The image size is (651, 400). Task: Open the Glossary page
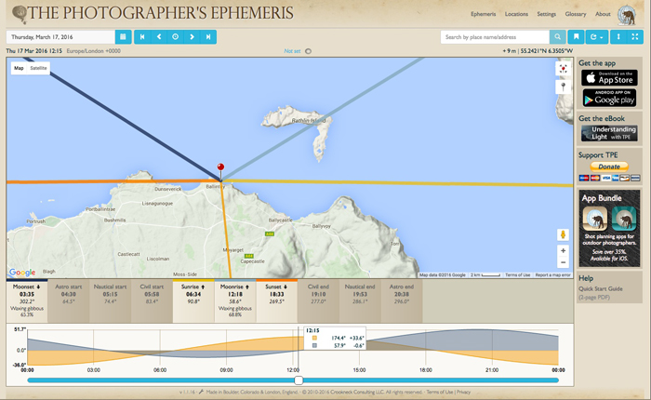coord(577,15)
